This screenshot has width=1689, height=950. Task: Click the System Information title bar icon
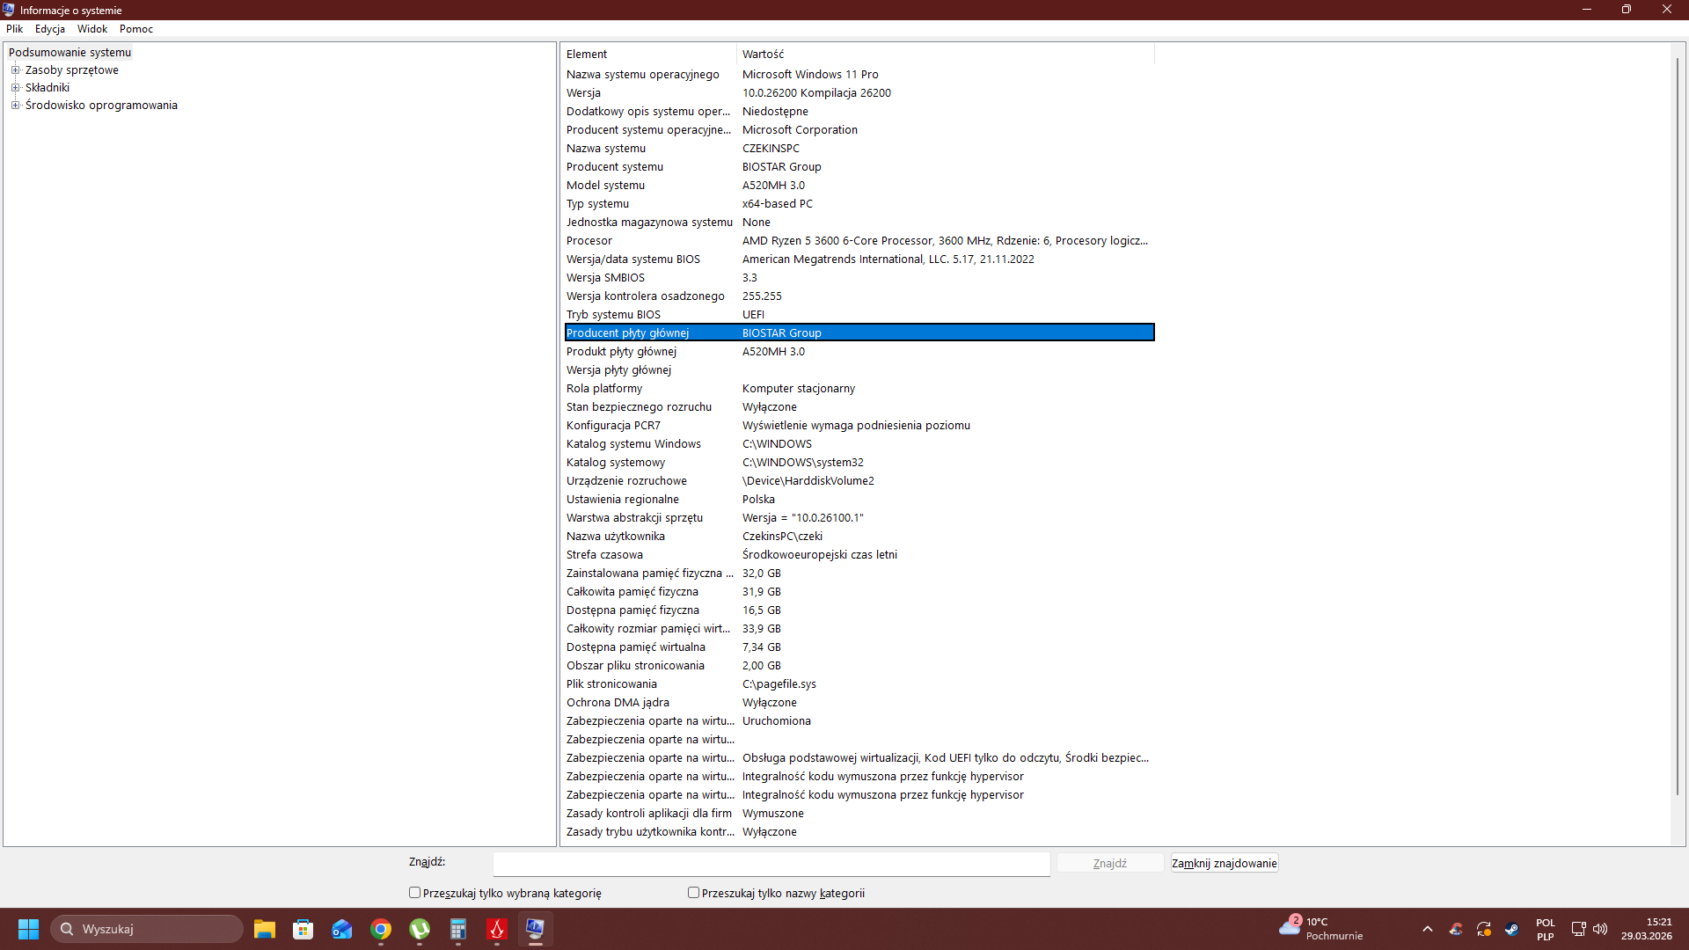pos(9,10)
